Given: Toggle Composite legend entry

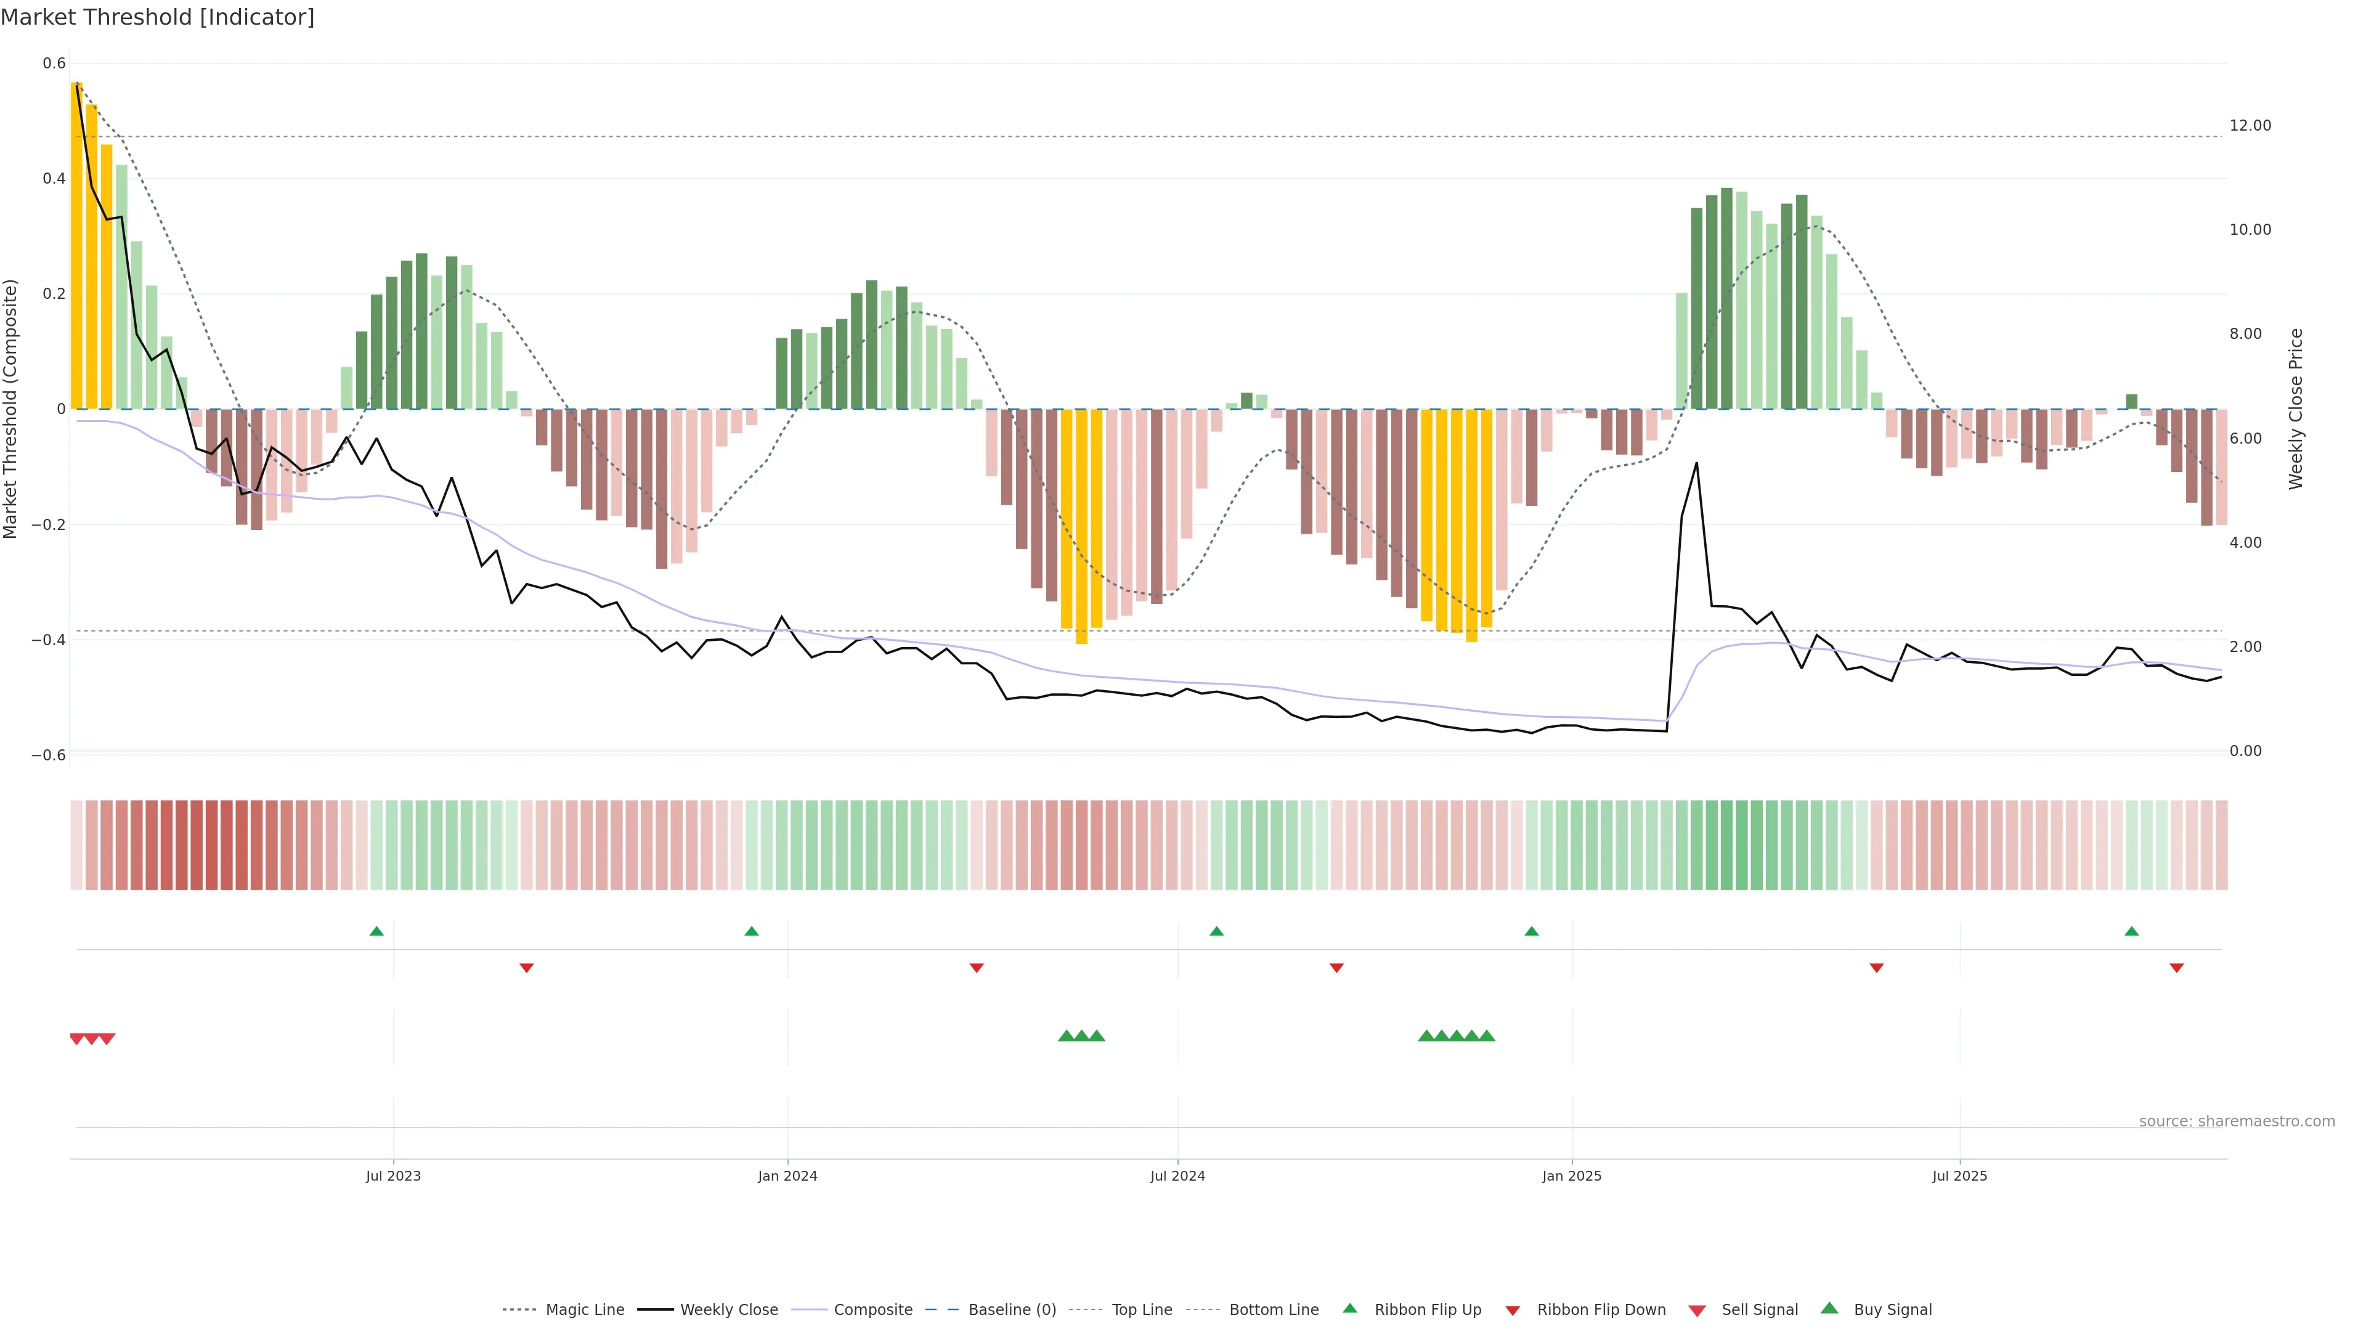Looking at the screenshot, I should [x=872, y=1309].
